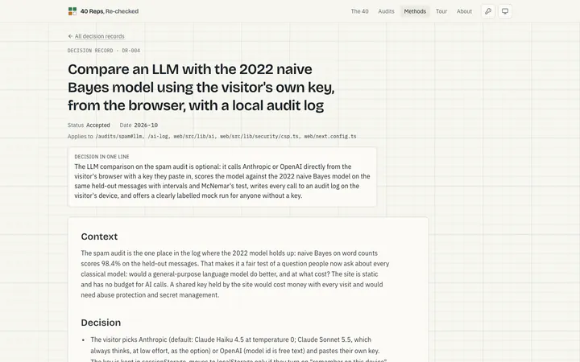Go back to All decision records
Image resolution: width=580 pixels, height=362 pixels.
pyautogui.click(x=96, y=36)
